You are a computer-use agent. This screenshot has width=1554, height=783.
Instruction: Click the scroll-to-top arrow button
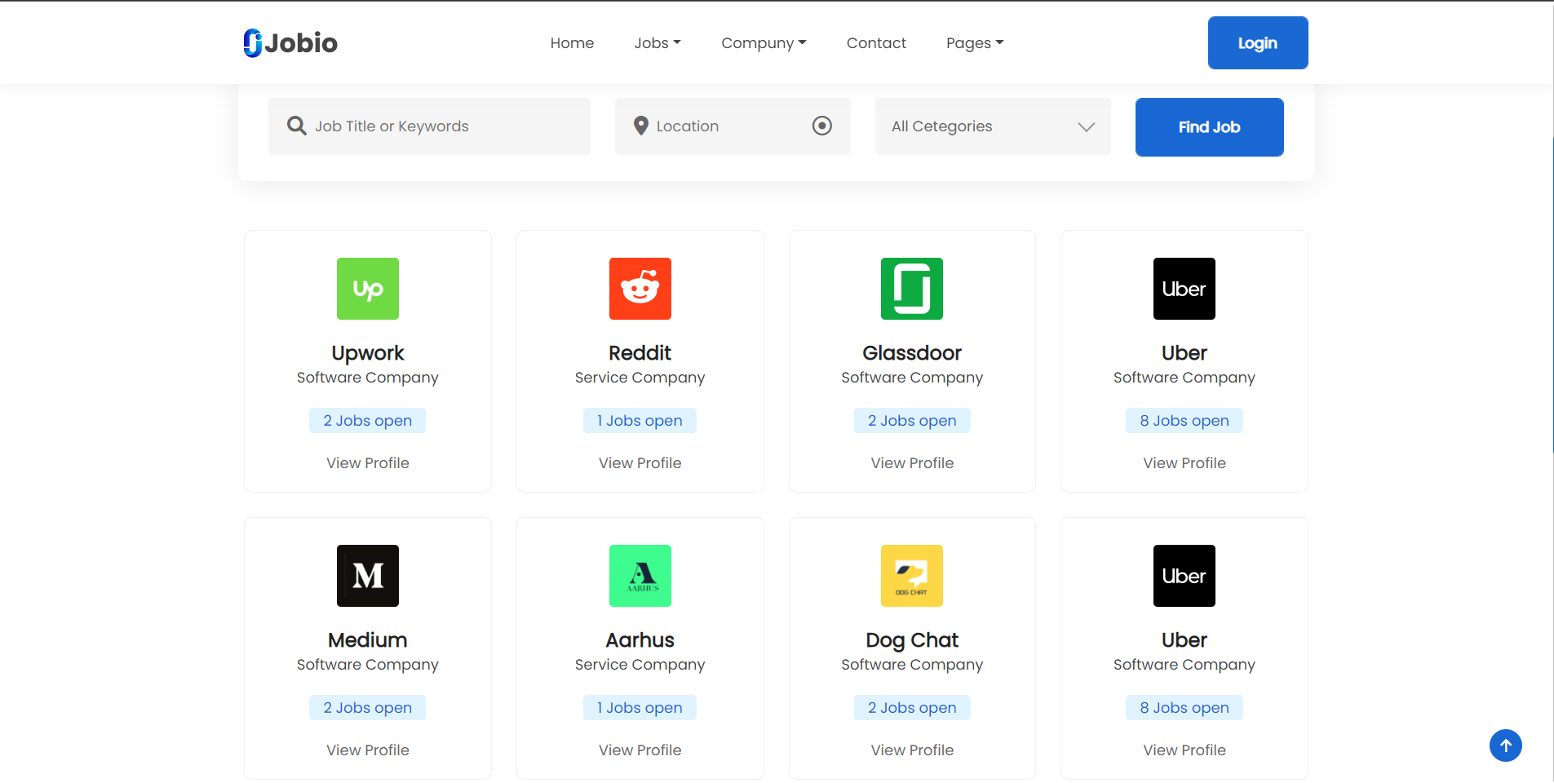click(1506, 745)
